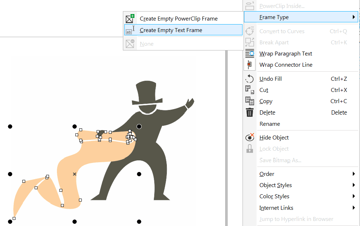The image size is (360, 226).
Task: Select Create Empty PowerClip Frame option
Action: coord(178,19)
